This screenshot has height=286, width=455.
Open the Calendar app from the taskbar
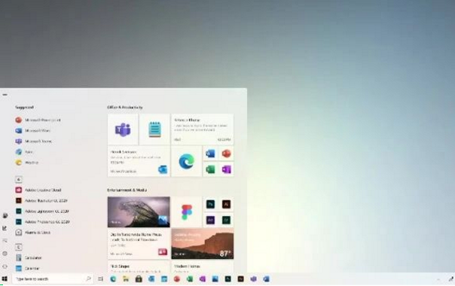pyautogui.click(x=164, y=278)
